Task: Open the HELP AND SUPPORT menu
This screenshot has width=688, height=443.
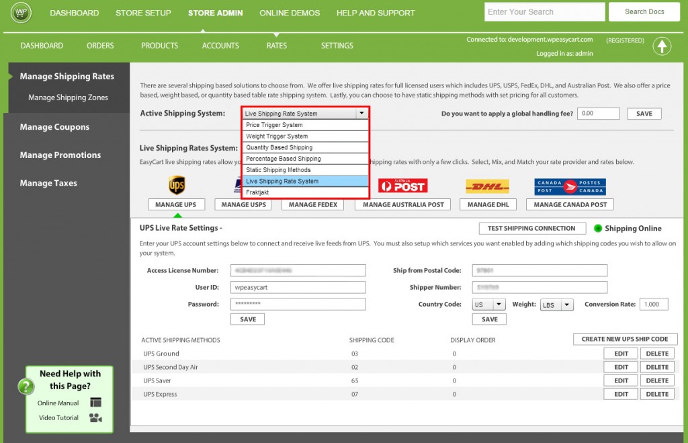Action: point(376,13)
